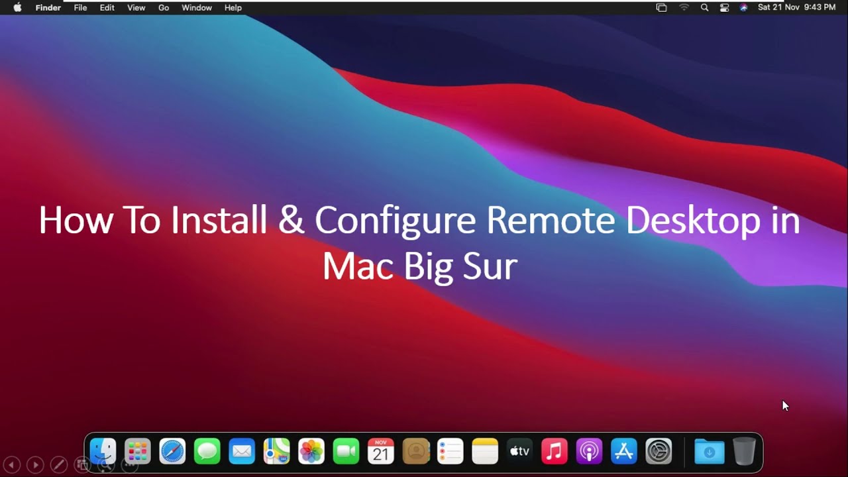This screenshot has height=477, width=848.
Task: Open Wi-Fi status in menu bar
Action: click(684, 7)
